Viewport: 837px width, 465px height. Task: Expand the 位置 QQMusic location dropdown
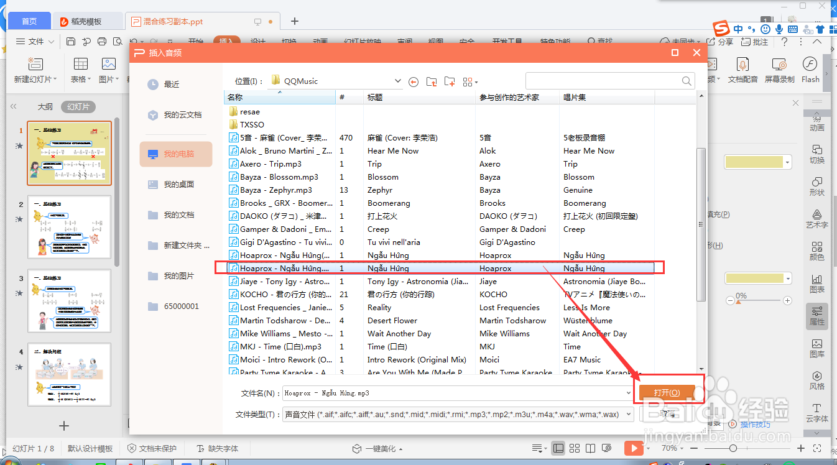tap(398, 81)
